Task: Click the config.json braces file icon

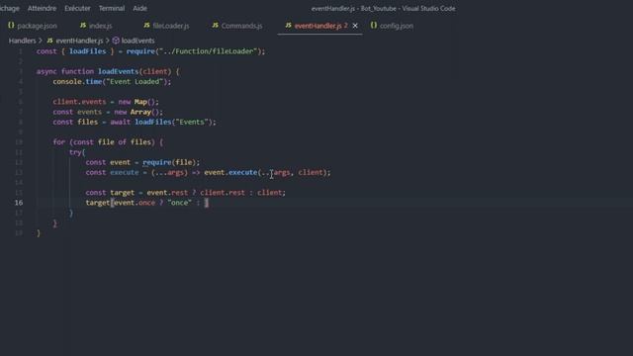Action: pyautogui.click(x=374, y=26)
